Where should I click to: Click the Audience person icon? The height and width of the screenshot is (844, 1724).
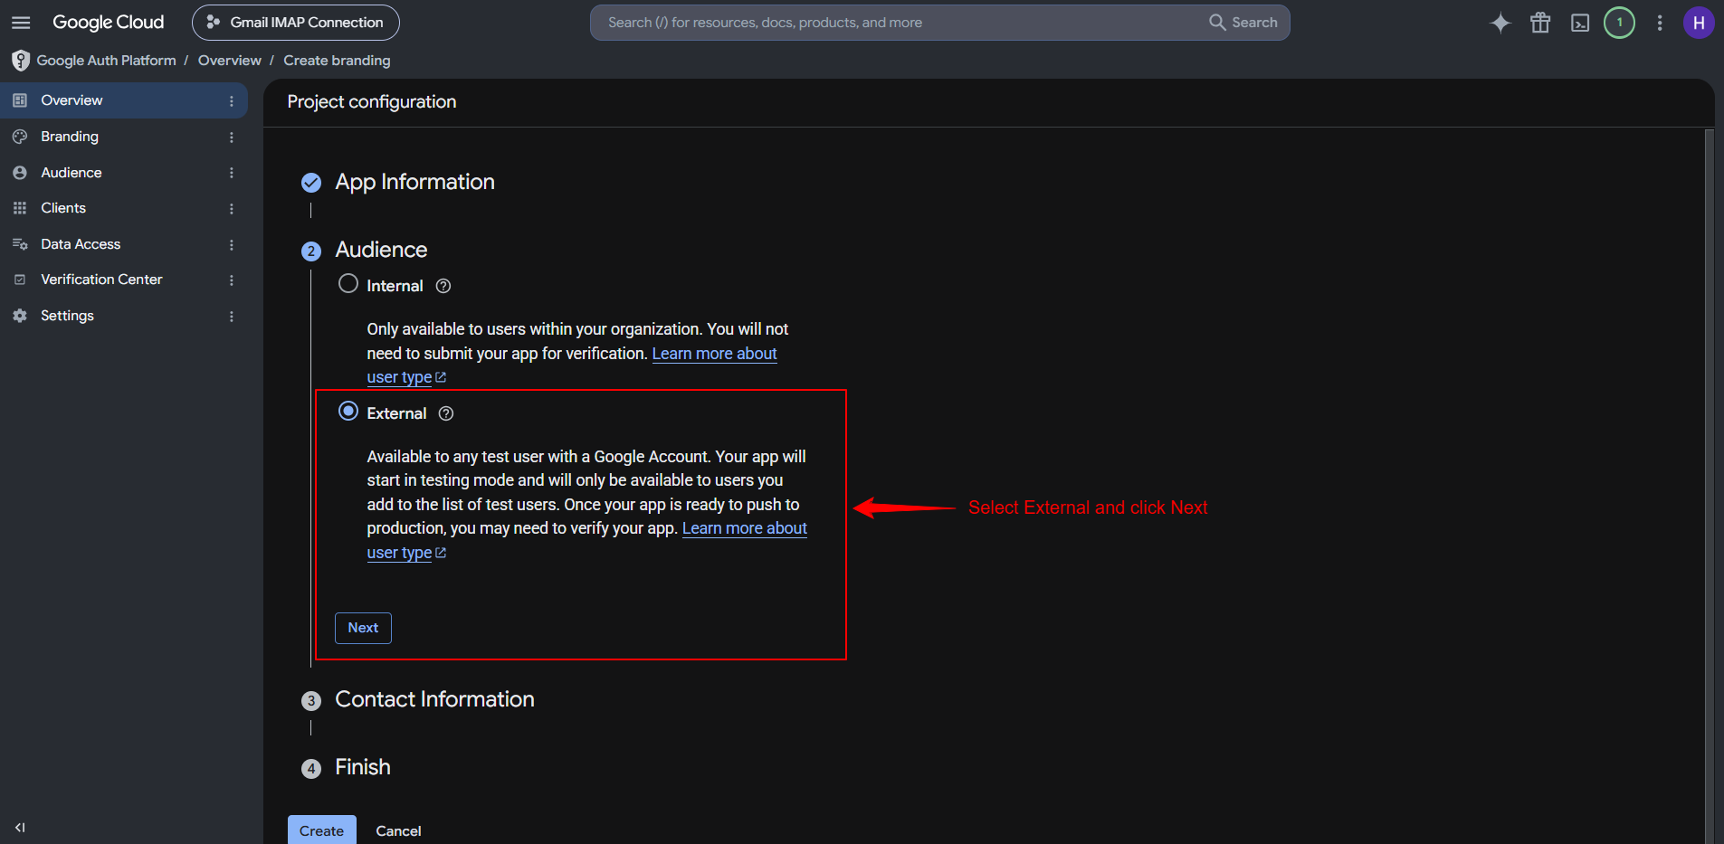coord(20,173)
